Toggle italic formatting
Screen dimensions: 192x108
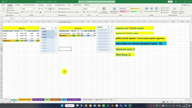coord(25,12)
